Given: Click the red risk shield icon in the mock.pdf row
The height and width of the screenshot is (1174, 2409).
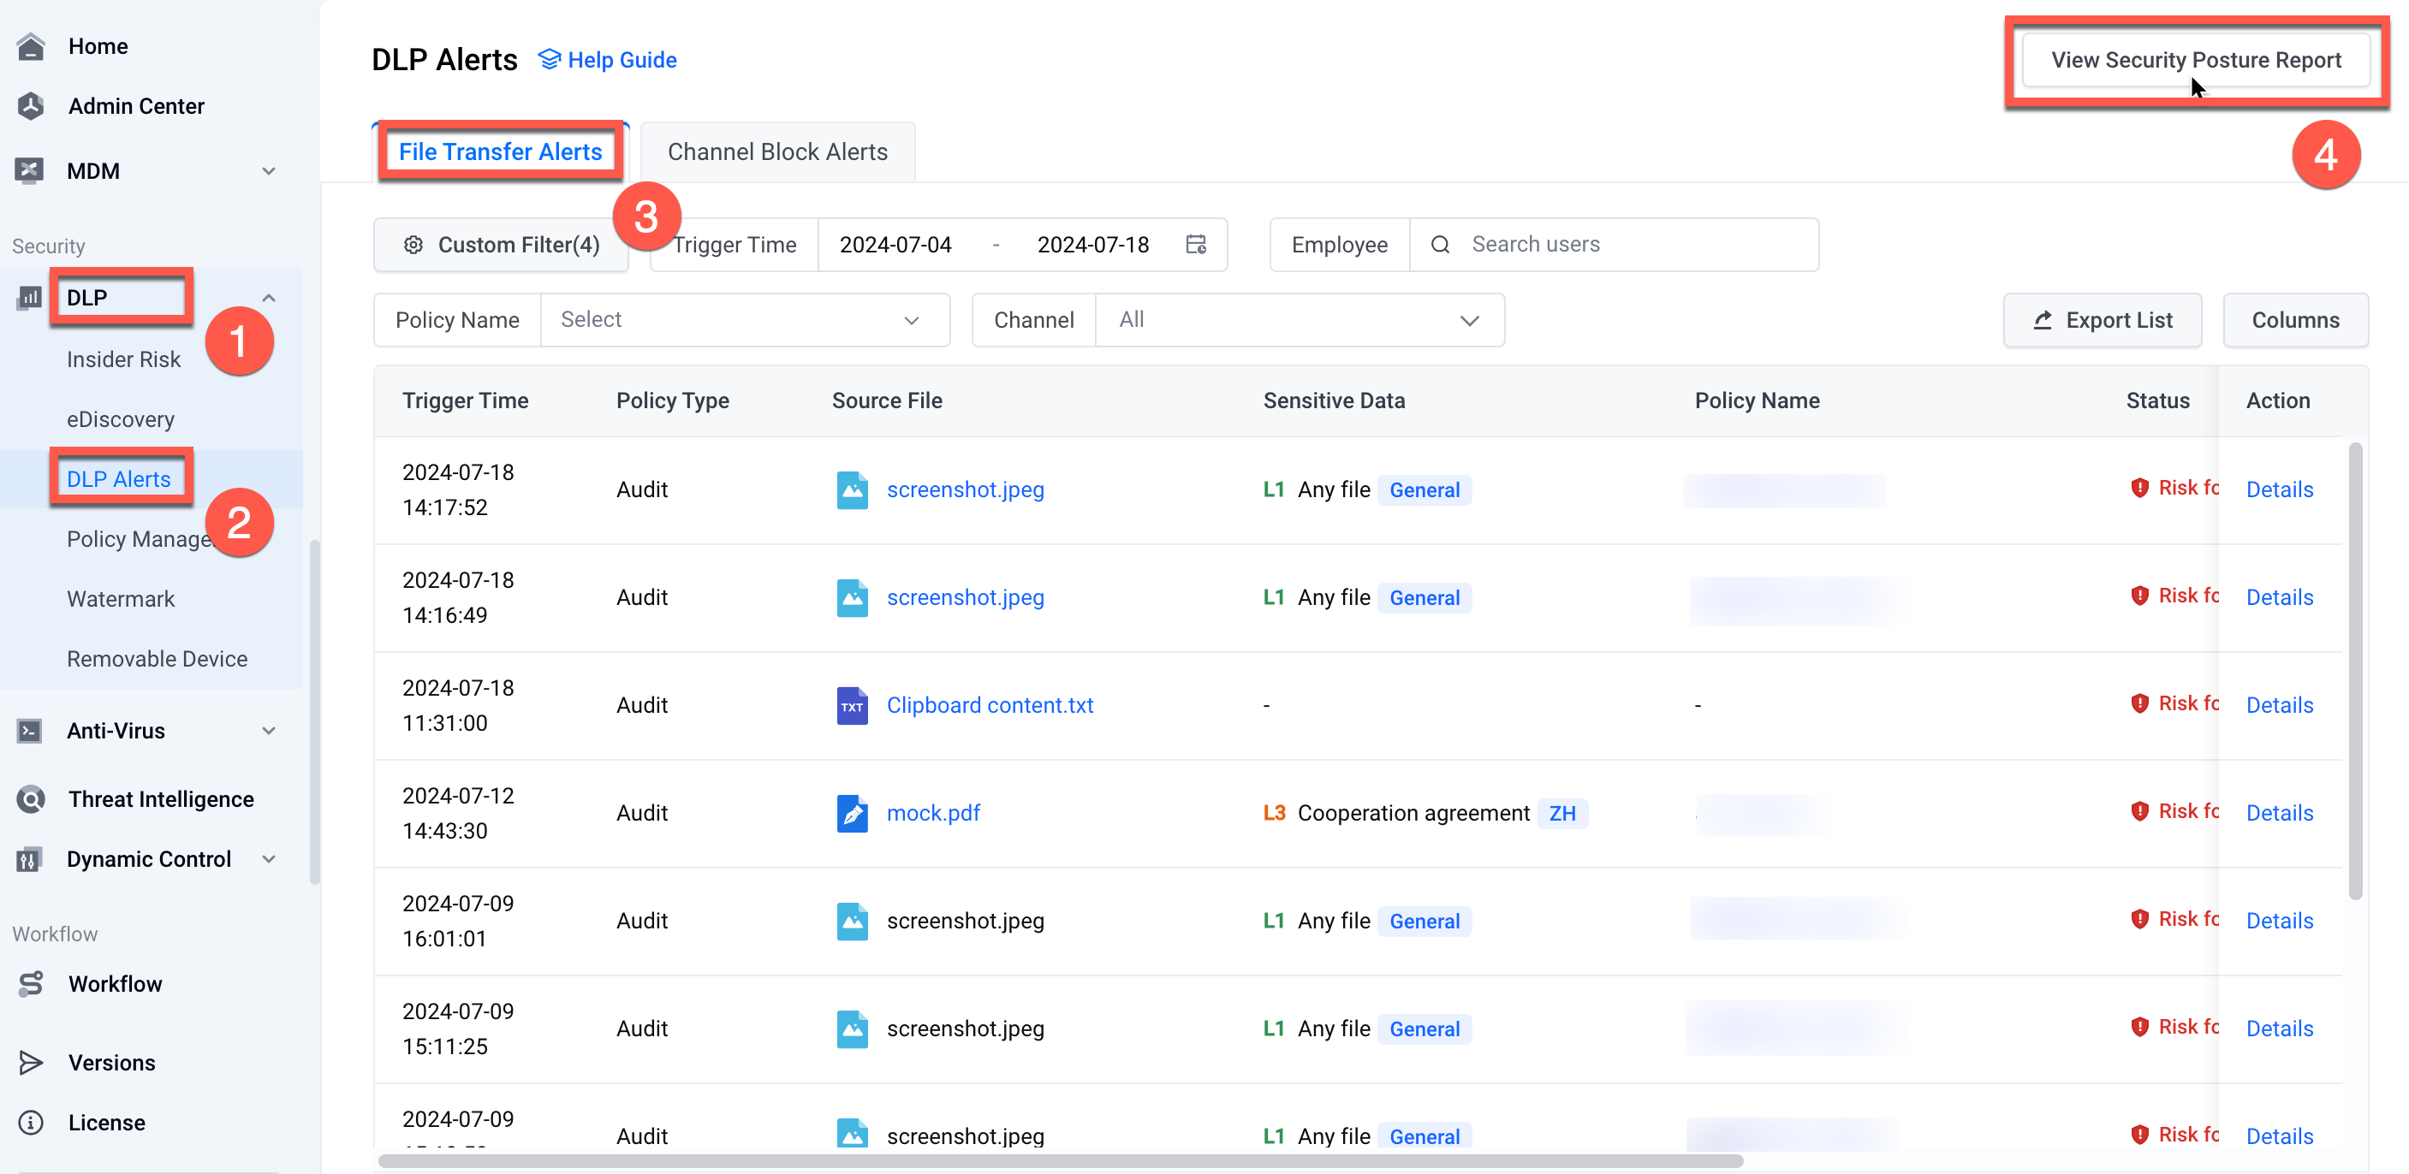Looking at the screenshot, I should point(2138,811).
